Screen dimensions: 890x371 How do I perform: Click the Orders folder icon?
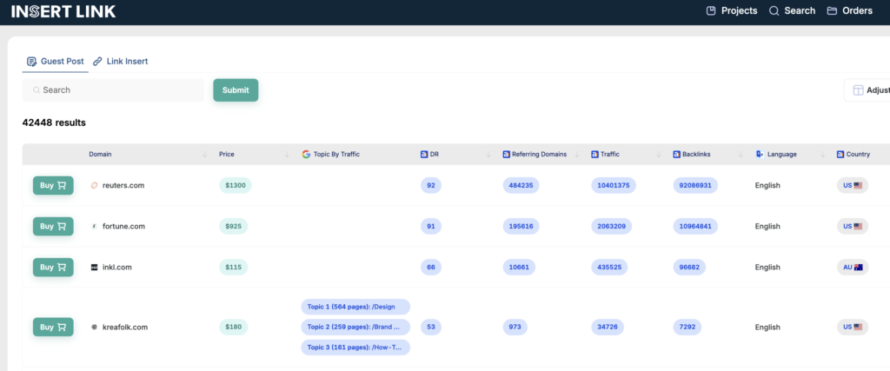click(x=832, y=10)
